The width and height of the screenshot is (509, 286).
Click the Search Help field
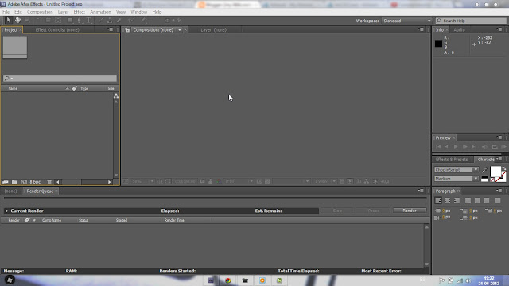471,21
